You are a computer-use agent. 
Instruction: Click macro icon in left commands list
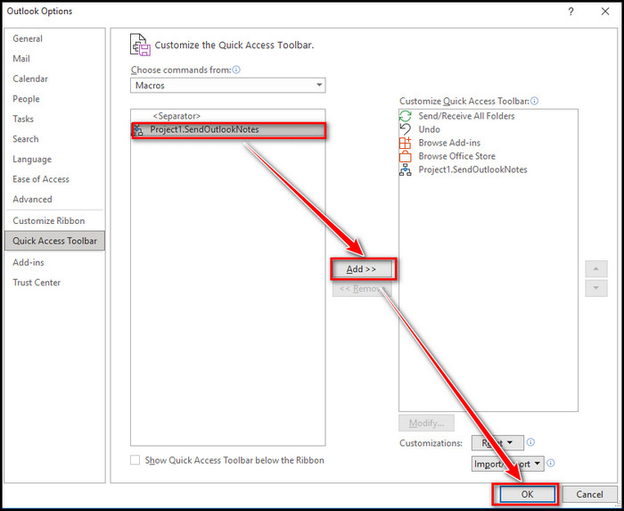(x=137, y=129)
